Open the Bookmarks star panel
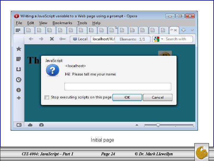 click(19, 49)
